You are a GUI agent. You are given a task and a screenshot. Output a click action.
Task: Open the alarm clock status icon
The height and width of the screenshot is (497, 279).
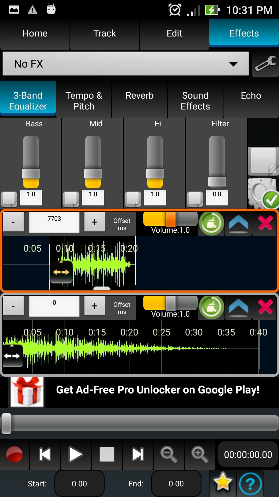(x=175, y=10)
